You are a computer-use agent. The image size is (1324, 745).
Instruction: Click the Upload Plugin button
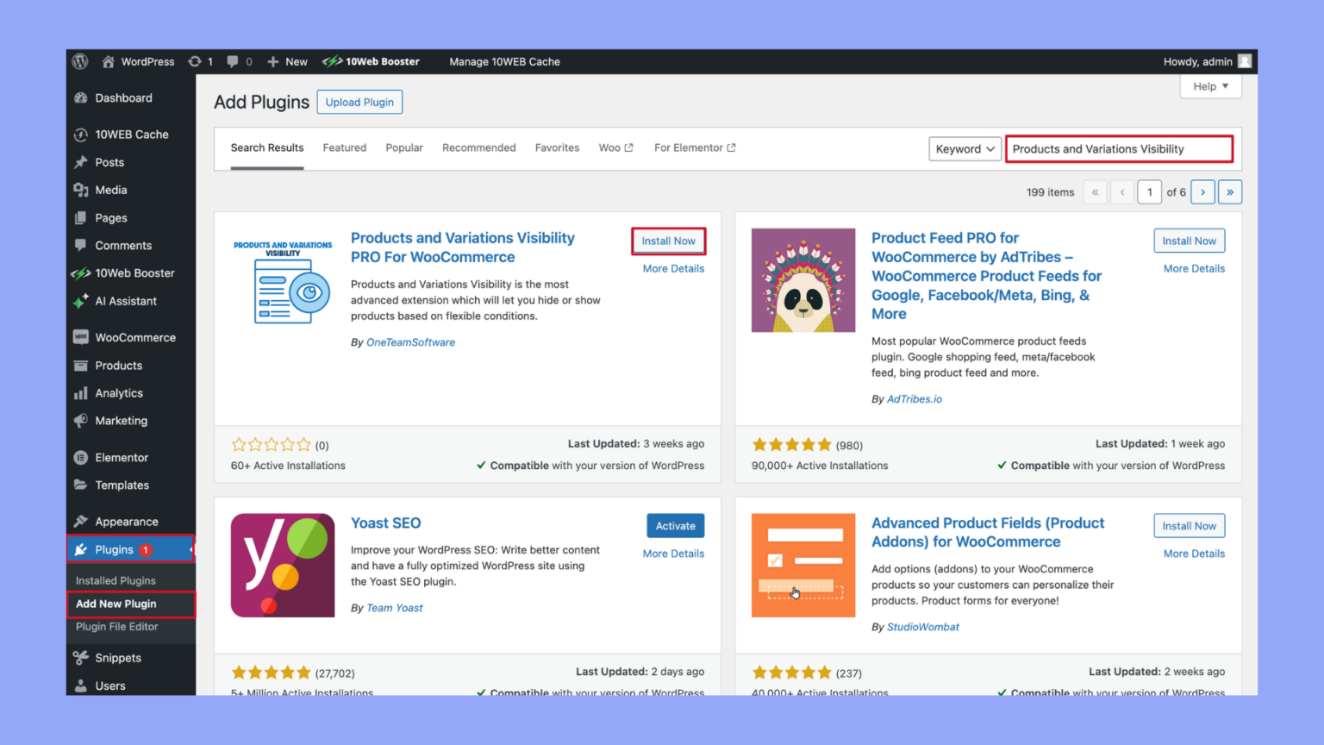coord(359,102)
